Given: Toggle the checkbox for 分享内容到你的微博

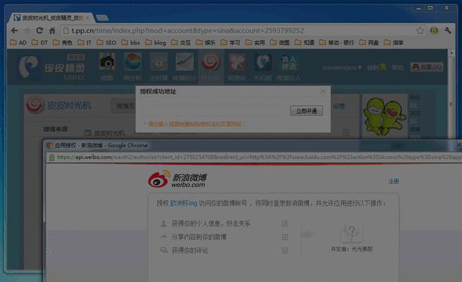Looking at the screenshot, I should click(x=285, y=237).
